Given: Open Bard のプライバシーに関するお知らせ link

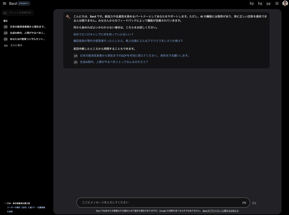Looking at the screenshot, I should point(220,211).
